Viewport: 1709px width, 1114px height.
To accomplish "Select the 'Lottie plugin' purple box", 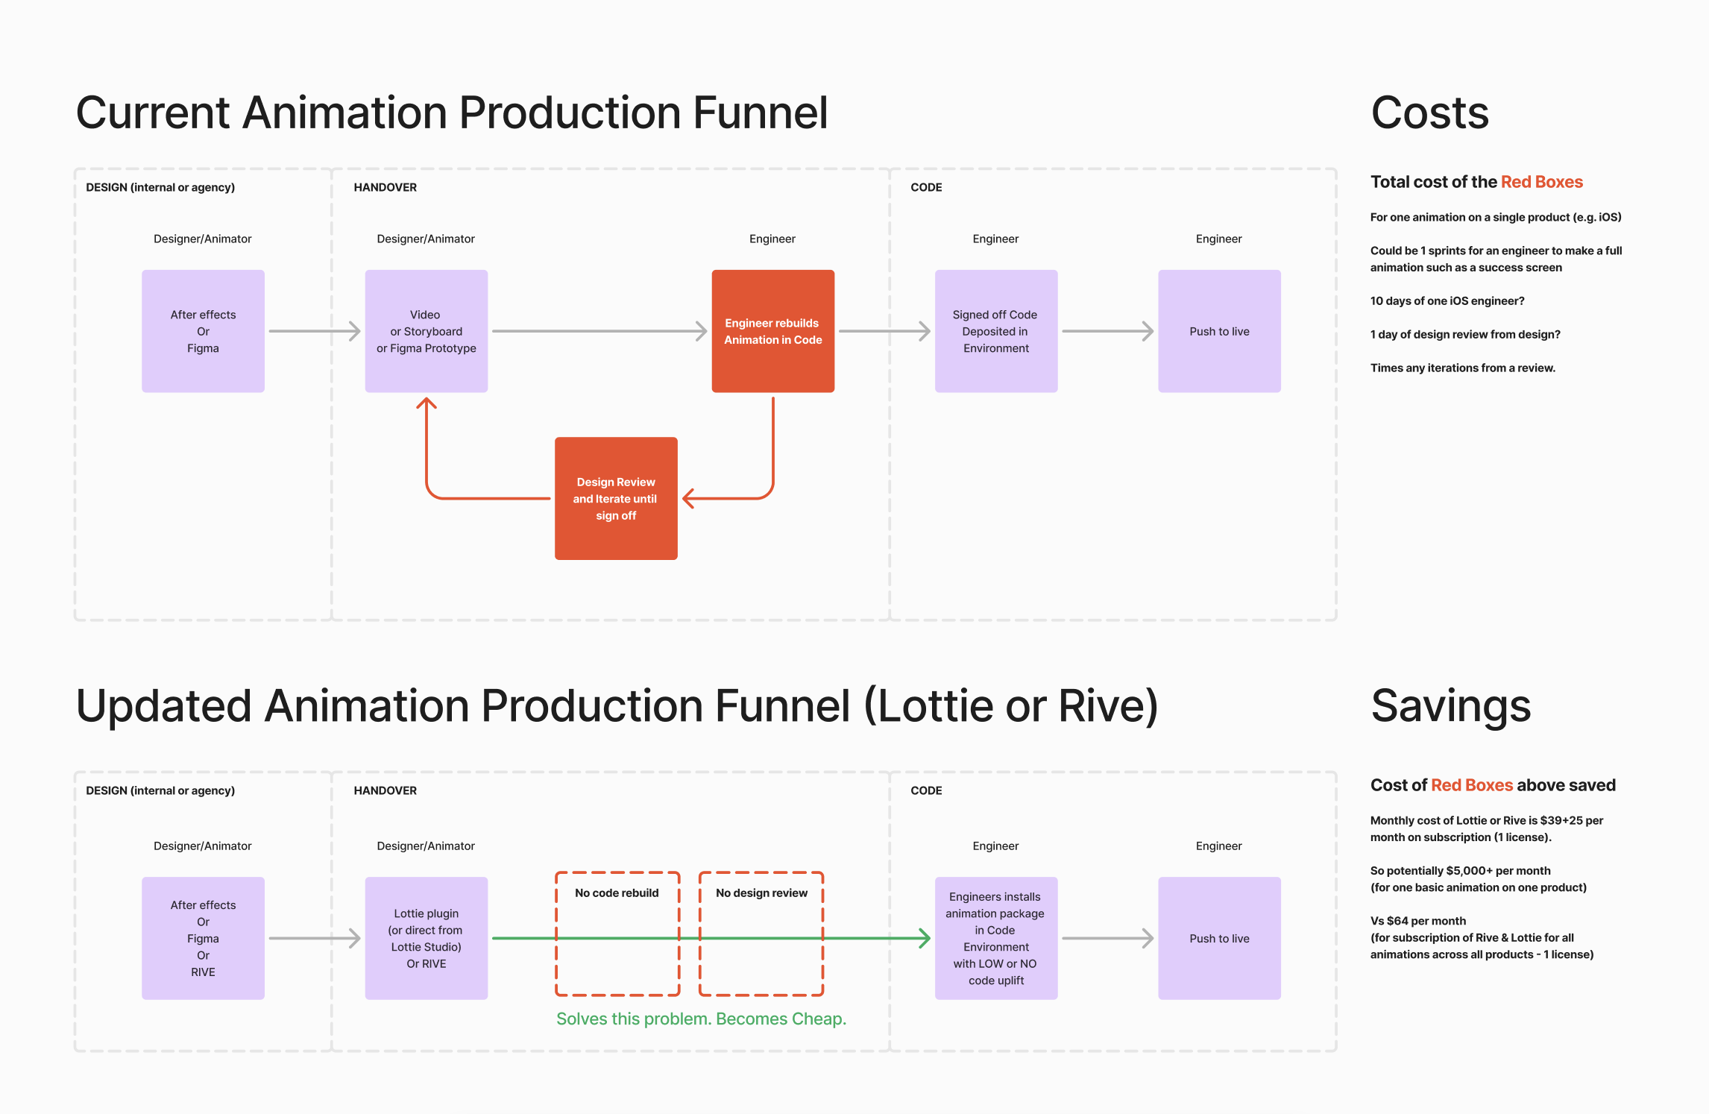I will pos(426,938).
